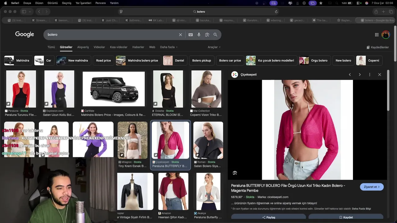Open the Google account avatar

386,35
